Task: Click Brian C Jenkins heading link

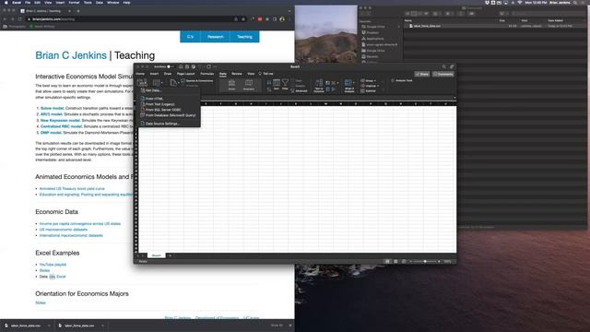Action: point(71,55)
